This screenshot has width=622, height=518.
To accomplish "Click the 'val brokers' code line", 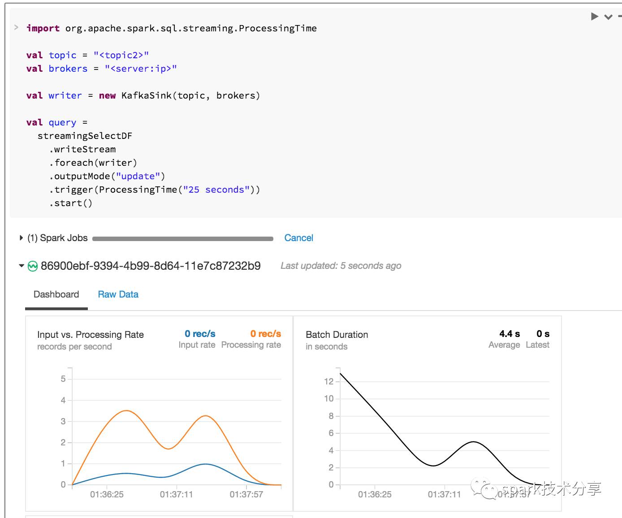I will 102,69.
